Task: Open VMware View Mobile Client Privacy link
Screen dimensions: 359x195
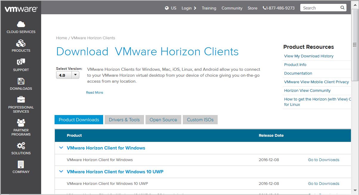Action: (316, 82)
